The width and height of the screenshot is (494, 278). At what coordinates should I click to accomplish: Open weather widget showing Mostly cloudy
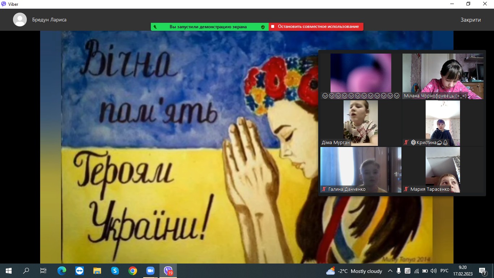click(354, 271)
